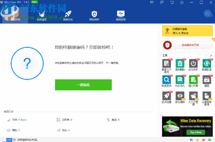Click the wrench icon beside 工具
This screenshot has width=215, height=142.
click(x=211, y=55)
